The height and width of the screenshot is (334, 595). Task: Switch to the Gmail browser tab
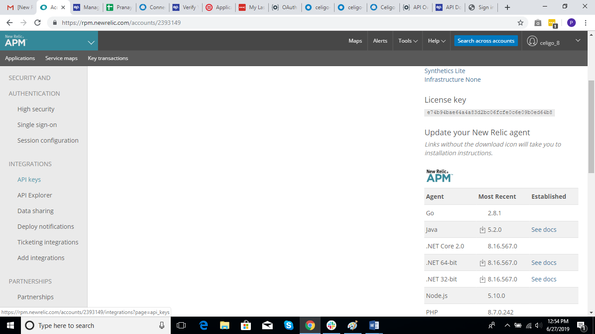(x=20, y=7)
